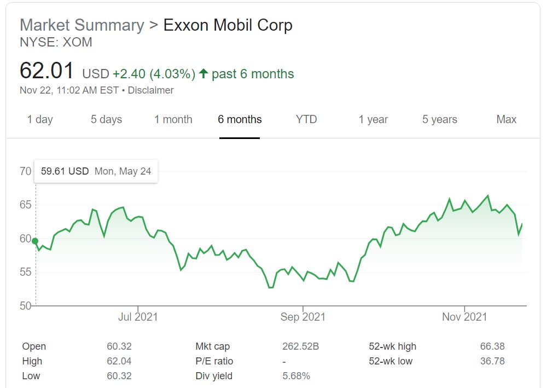The height and width of the screenshot is (388, 547).
Task: Show the 1 month chart range
Action: pos(173,119)
